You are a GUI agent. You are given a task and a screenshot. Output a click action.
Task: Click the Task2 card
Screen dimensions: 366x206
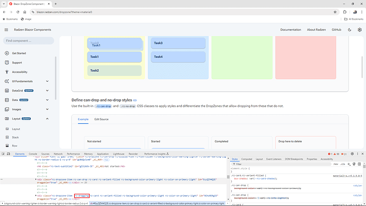coord(115,71)
